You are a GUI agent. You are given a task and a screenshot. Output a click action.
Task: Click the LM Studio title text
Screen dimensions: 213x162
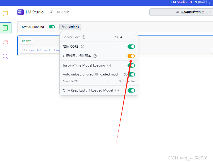coord(35,12)
